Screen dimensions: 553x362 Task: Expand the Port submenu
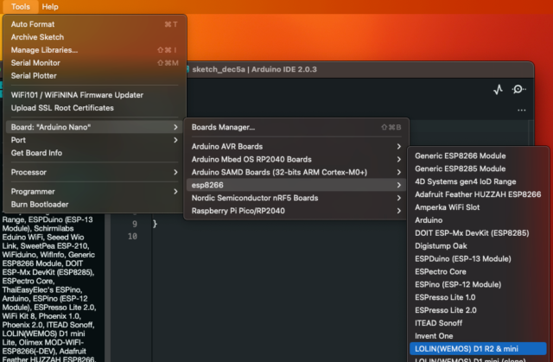(19, 140)
